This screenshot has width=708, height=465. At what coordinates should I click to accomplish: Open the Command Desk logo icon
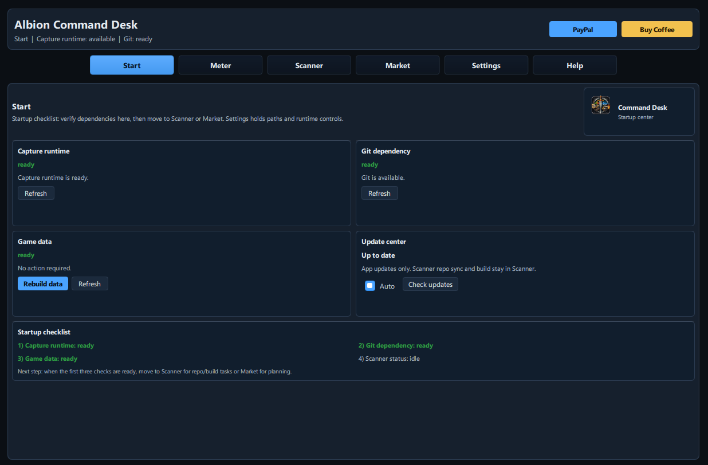[600, 105]
